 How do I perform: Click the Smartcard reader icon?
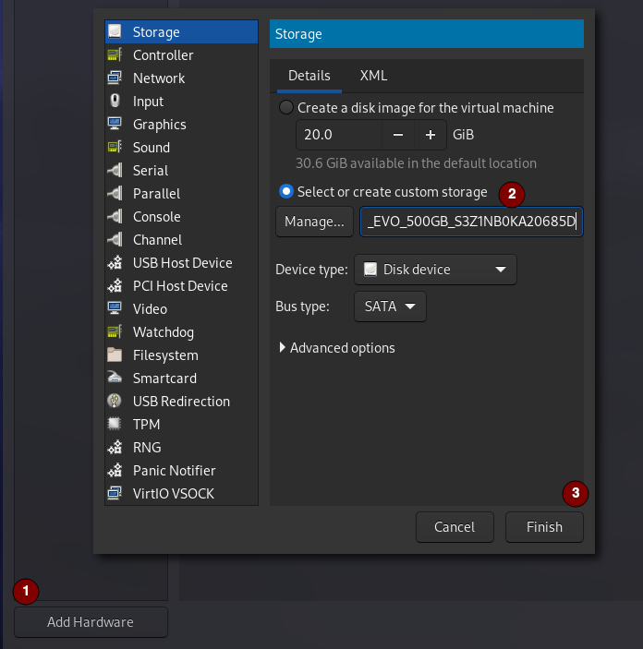(115, 378)
